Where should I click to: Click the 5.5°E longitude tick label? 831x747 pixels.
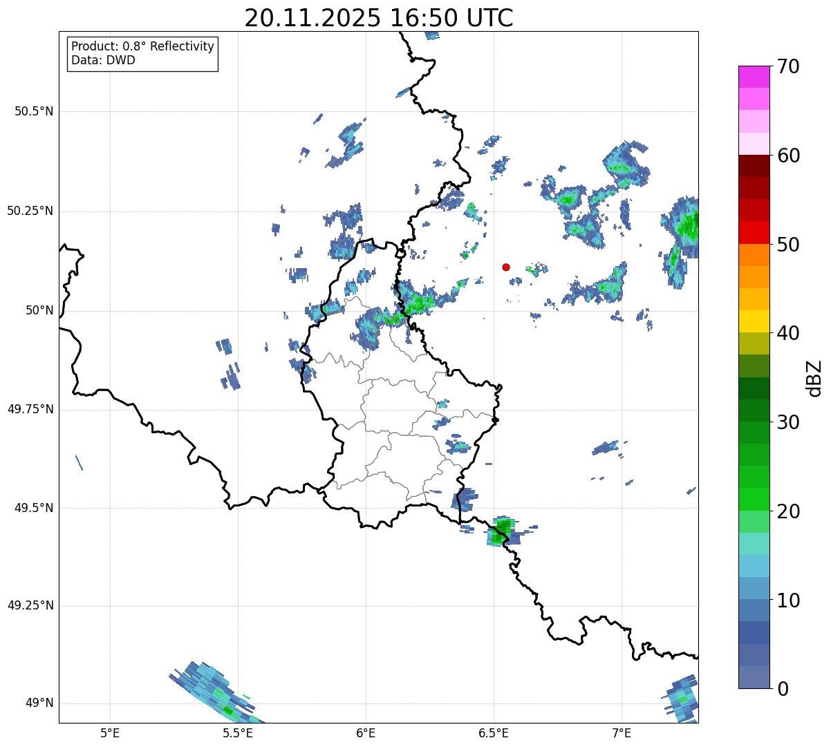tap(238, 732)
